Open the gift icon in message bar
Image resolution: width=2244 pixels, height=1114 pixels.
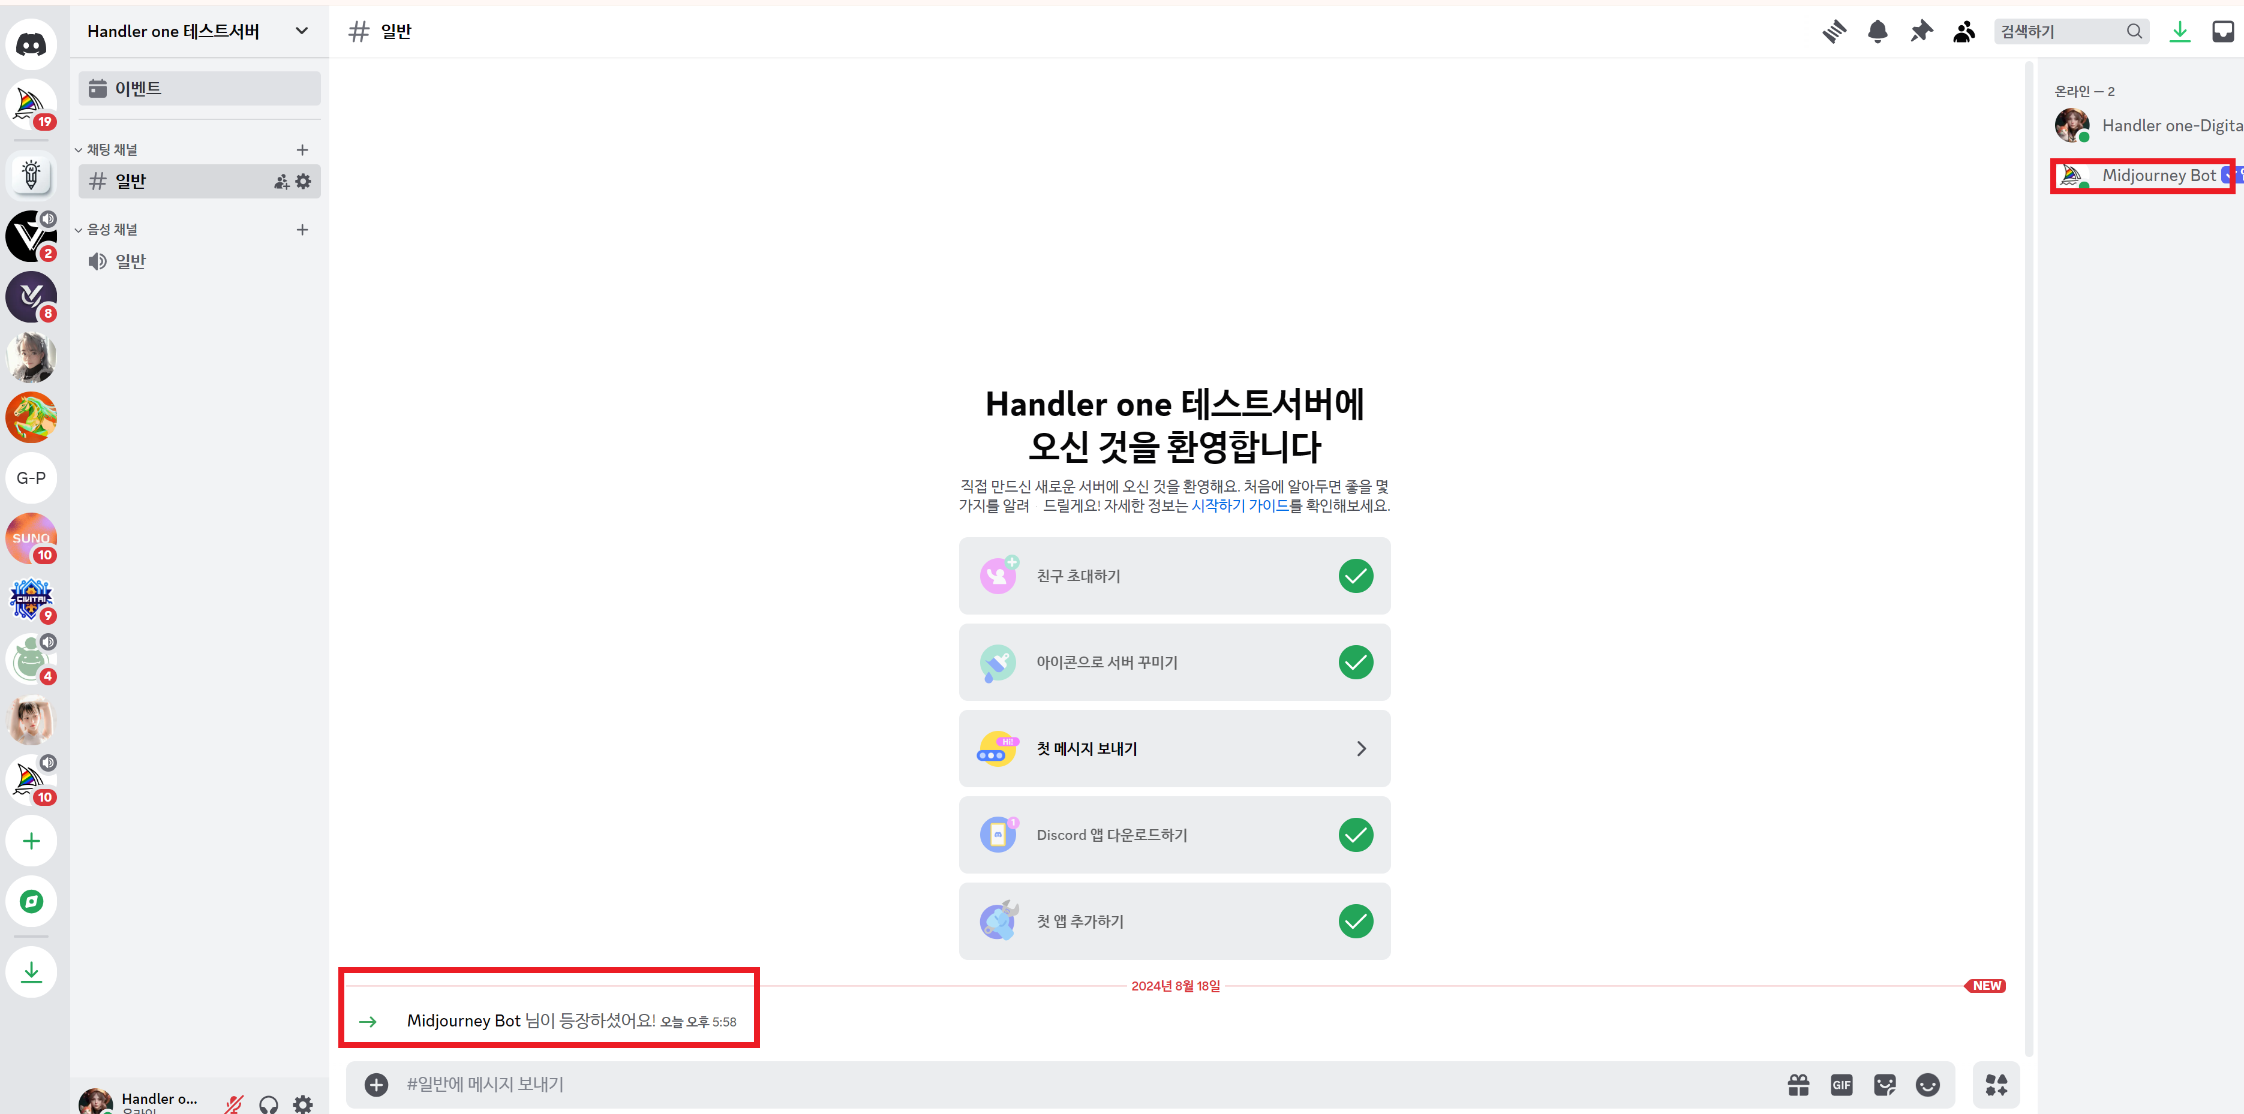pos(1799,1085)
